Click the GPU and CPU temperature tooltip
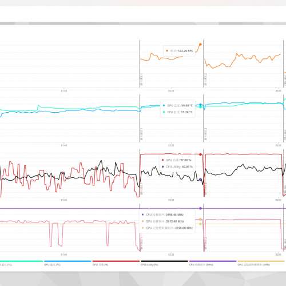This screenshot has width=286, height=286. tap(178, 109)
